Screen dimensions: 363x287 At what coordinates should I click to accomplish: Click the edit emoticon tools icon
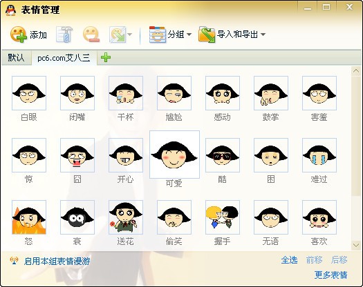click(x=64, y=34)
